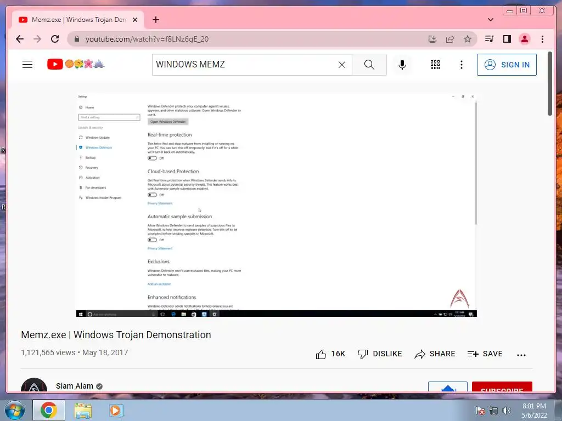The width and height of the screenshot is (562, 421).
Task: Bookmark this page with the star
Action: tap(468, 39)
